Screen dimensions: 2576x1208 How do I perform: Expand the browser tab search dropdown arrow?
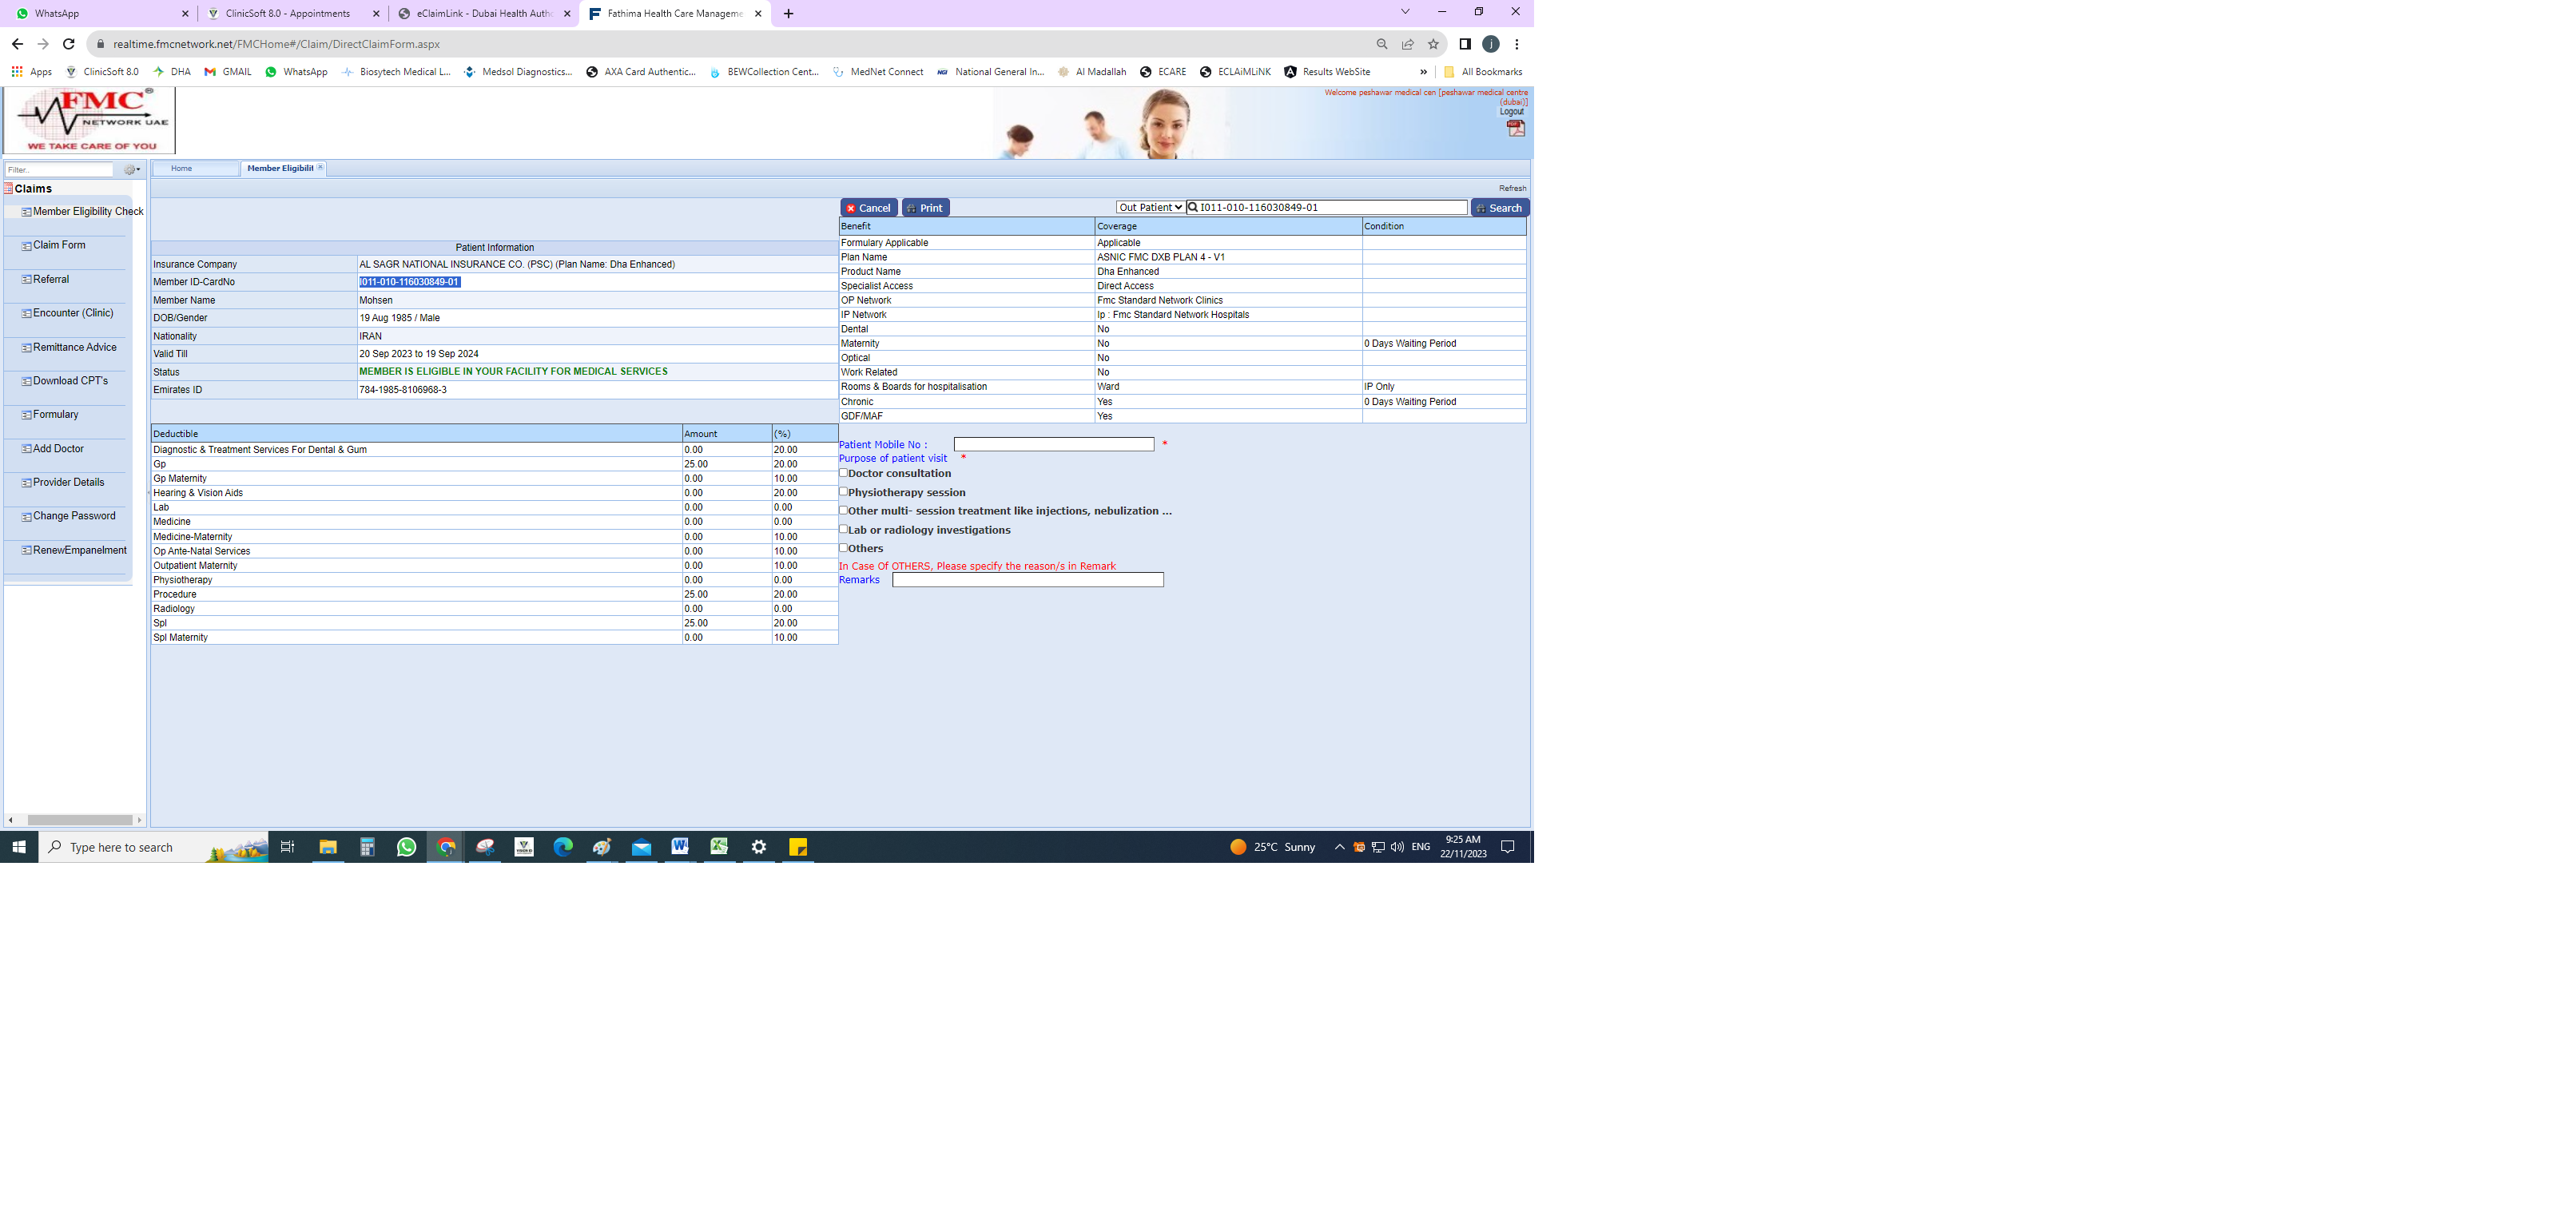pos(1405,12)
